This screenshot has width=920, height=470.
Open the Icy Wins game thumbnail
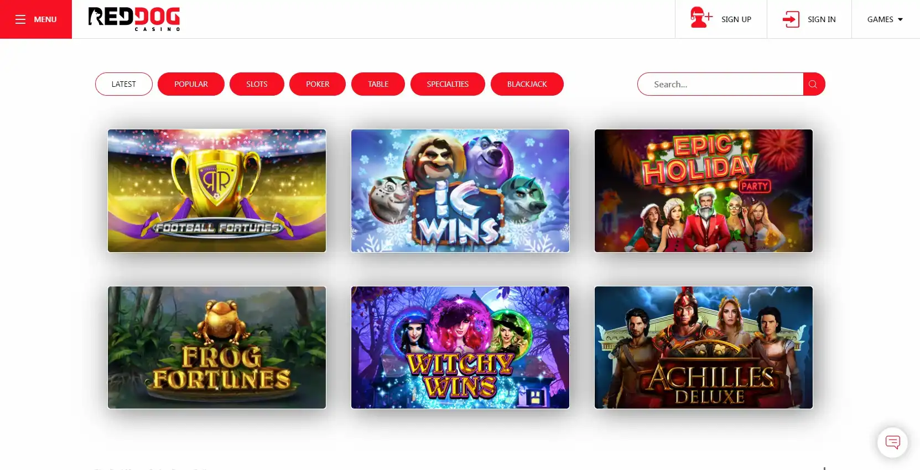point(460,191)
